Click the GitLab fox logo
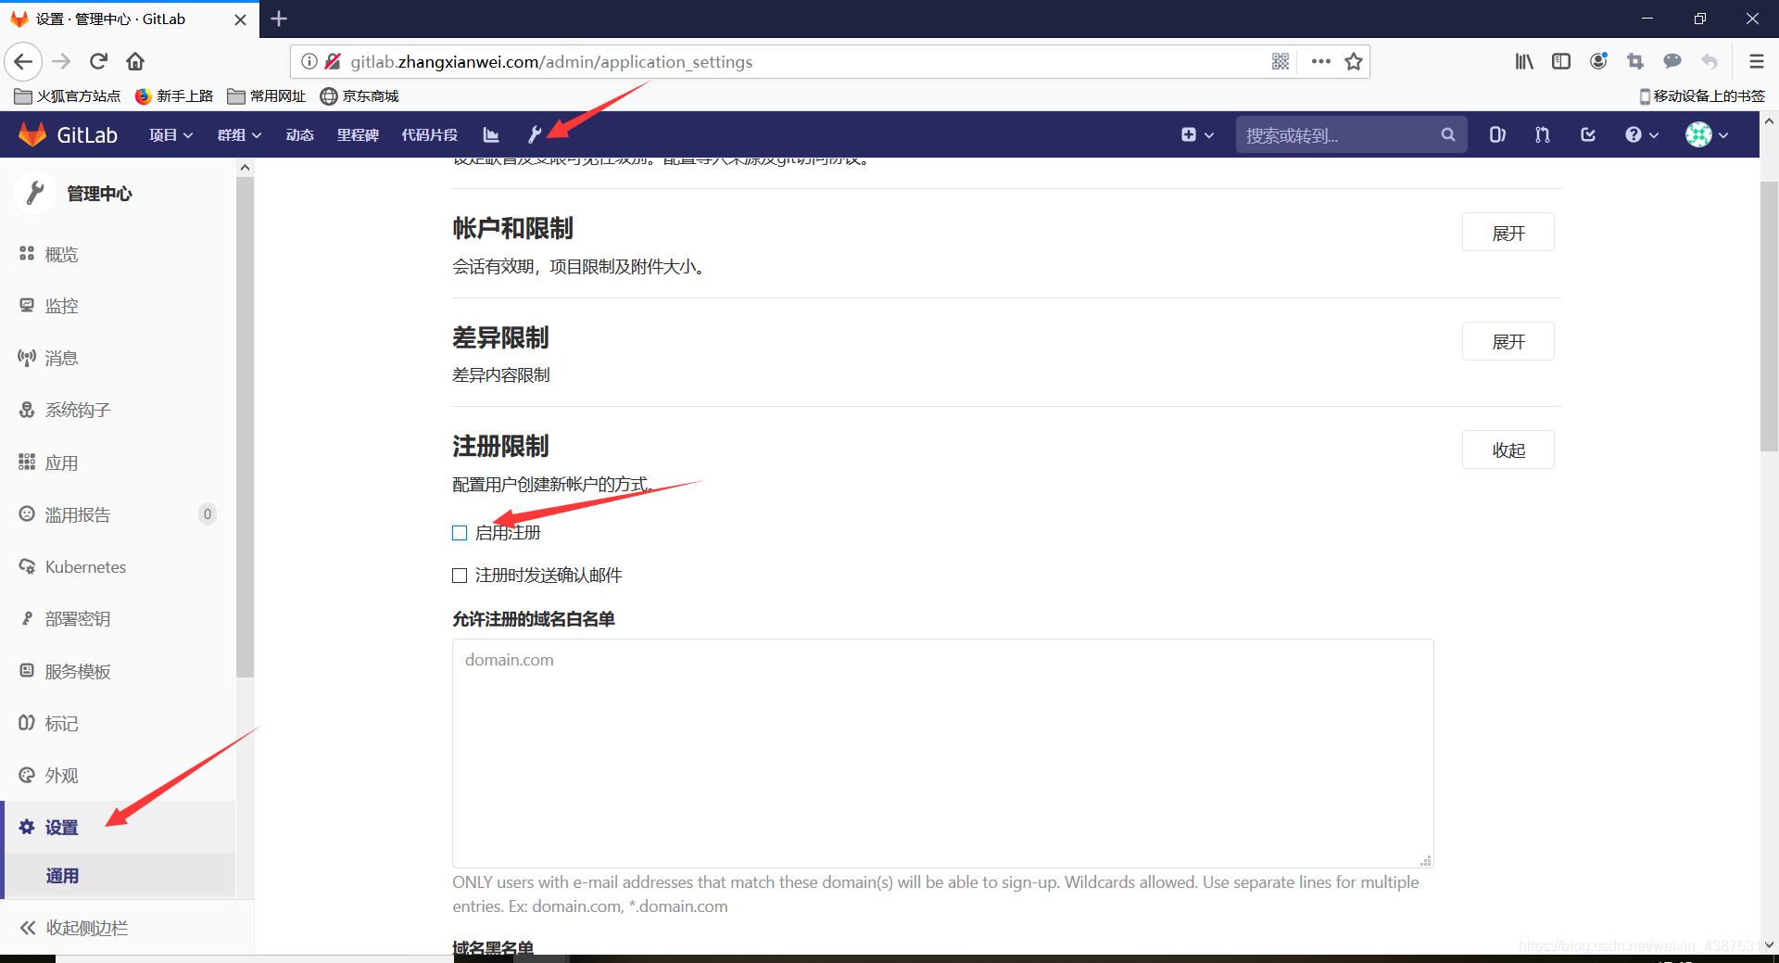The image size is (1779, 963). click(32, 134)
